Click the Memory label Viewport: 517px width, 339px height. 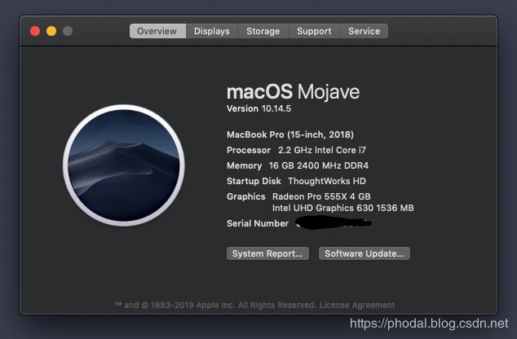click(245, 165)
